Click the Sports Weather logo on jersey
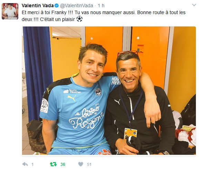 pyautogui.click(x=72, y=91)
